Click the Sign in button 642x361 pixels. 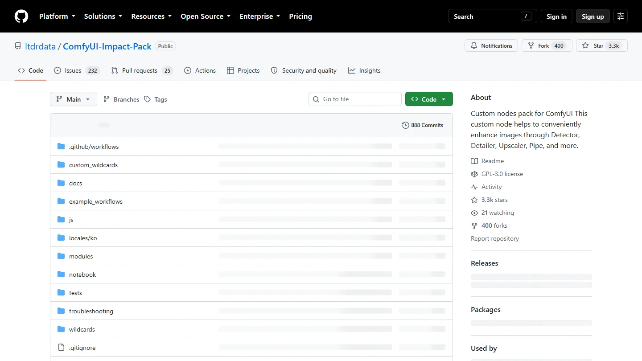556,16
